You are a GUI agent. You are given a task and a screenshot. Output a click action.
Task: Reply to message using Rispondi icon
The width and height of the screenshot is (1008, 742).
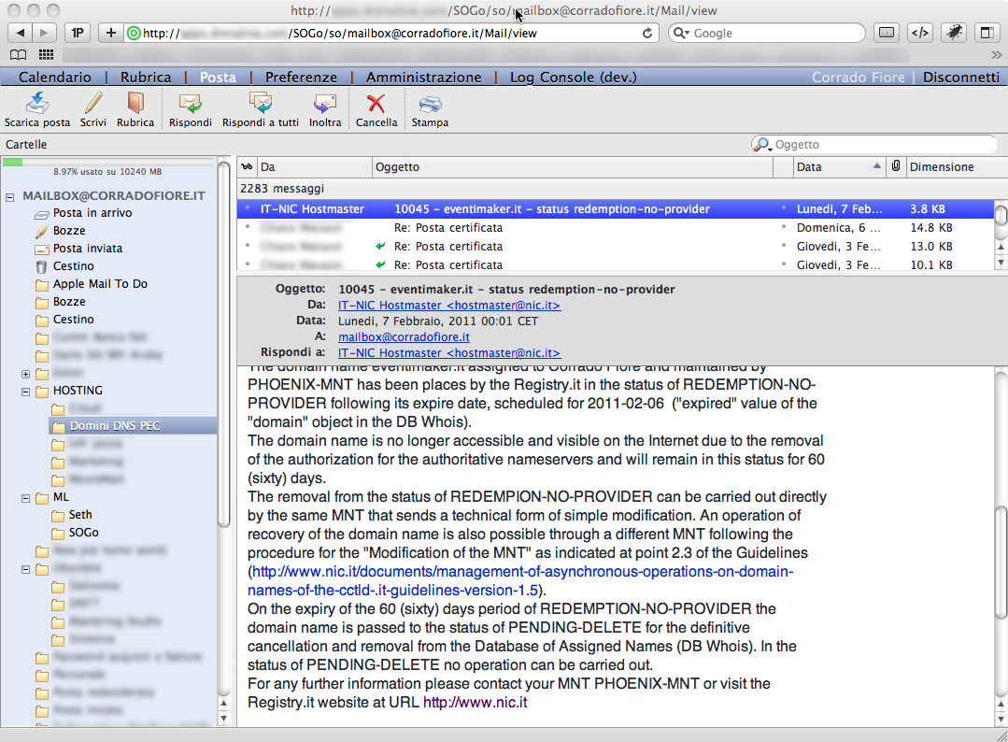[x=190, y=103]
